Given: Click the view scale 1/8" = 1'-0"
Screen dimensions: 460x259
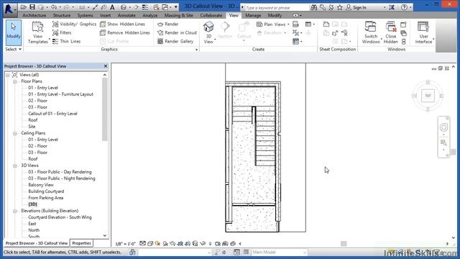Looking at the screenshot, I should pyautogui.click(x=126, y=244).
